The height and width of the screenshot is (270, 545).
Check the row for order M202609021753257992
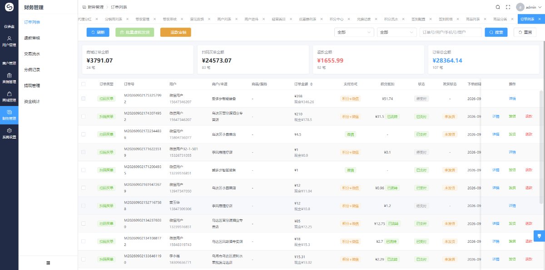(x=83, y=98)
